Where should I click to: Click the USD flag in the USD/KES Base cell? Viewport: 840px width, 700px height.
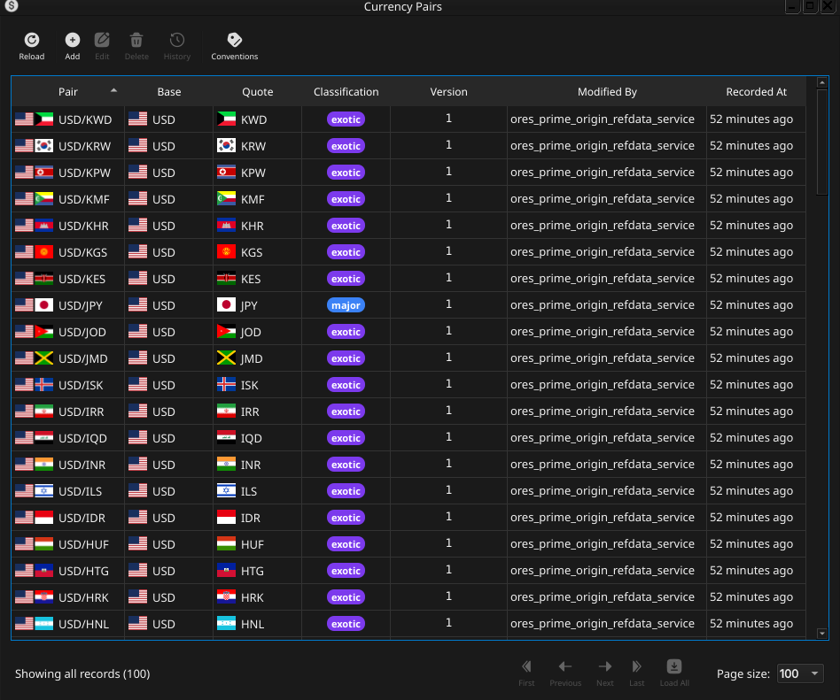coord(137,278)
